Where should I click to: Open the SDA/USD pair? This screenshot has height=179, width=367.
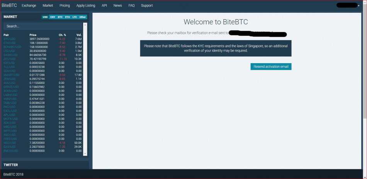click(x=9, y=71)
